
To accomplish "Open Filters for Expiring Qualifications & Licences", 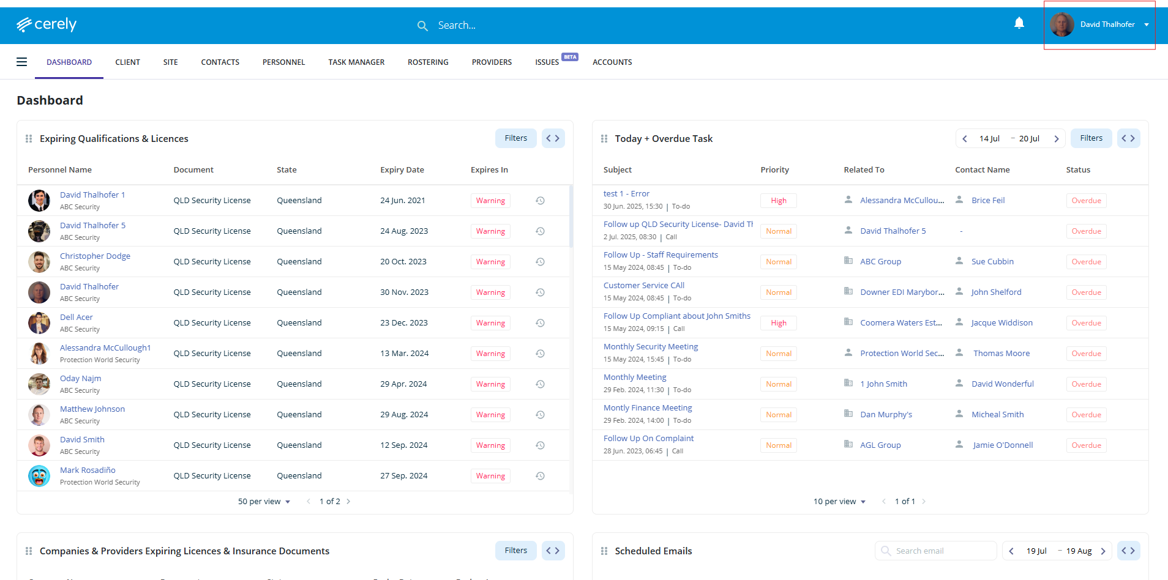I will [516, 138].
